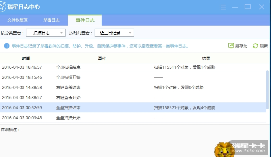Click the 按分类查看 label

(12, 33)
